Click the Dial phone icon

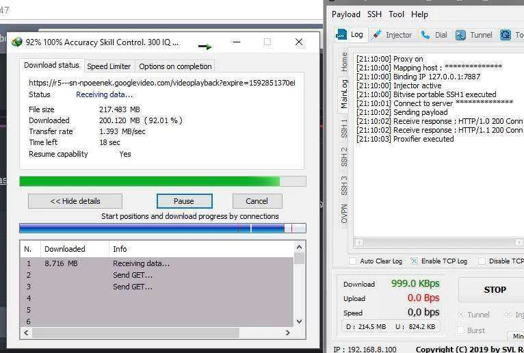[425, 35]
